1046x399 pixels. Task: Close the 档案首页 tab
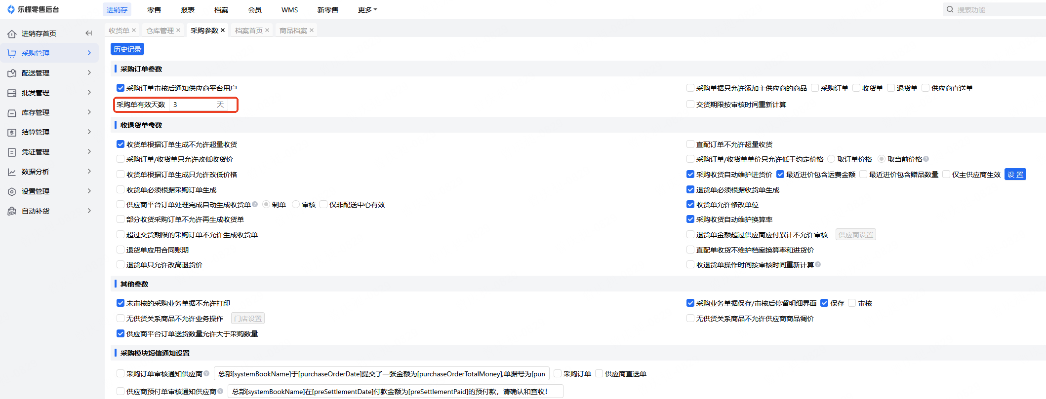(267, 30)
